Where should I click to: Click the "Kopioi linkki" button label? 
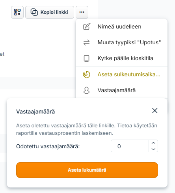54,12
